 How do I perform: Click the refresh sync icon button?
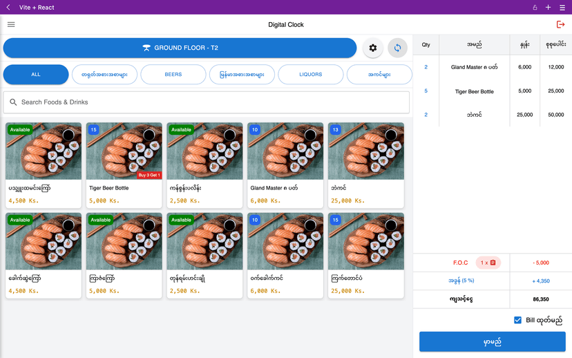click(x=397, y=48)
